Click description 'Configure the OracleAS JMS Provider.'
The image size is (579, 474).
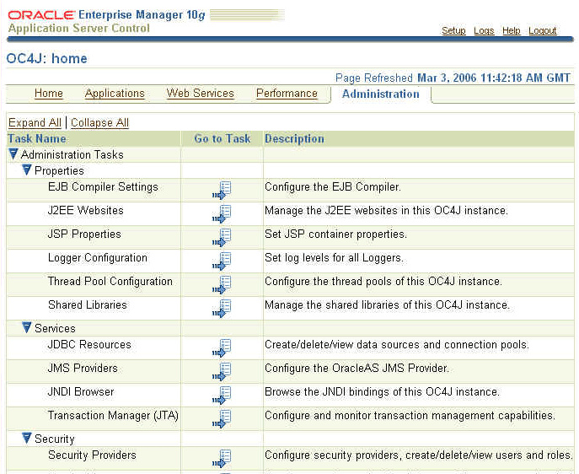[x=357, y=369]
